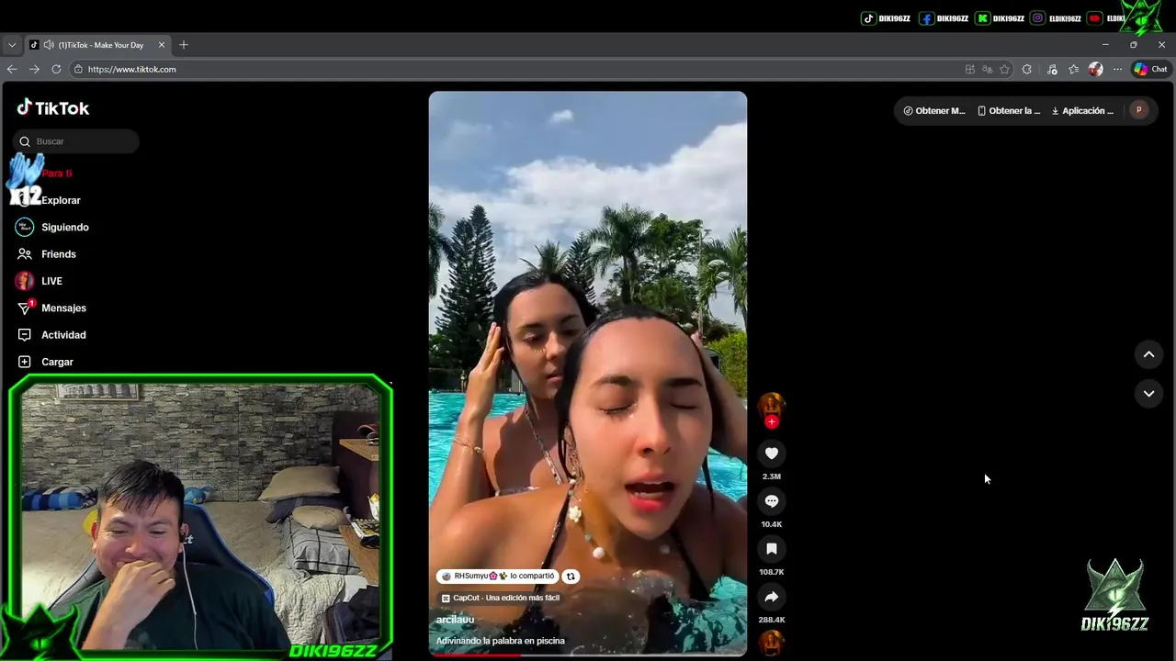Open the CapCut - Una edición más fácil link
The width and height of the screenshot is (1176, 661).
click(500, 598)
